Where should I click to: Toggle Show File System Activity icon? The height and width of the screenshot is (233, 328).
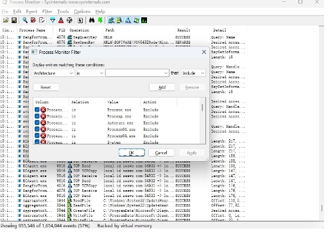point(119,21)
